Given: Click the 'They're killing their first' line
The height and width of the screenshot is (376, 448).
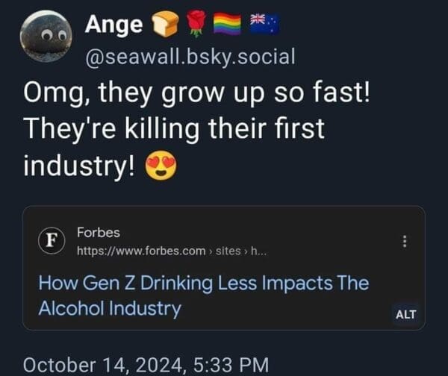Looking at the screenshot, I should point(175,130).
